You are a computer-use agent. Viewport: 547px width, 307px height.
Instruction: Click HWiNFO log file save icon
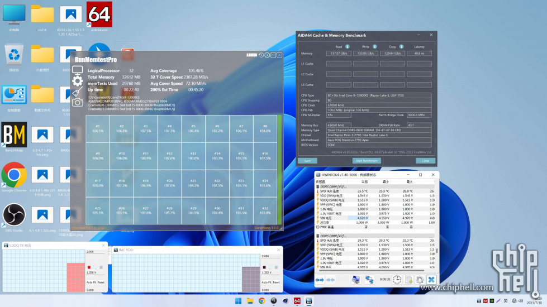point(408,280)
